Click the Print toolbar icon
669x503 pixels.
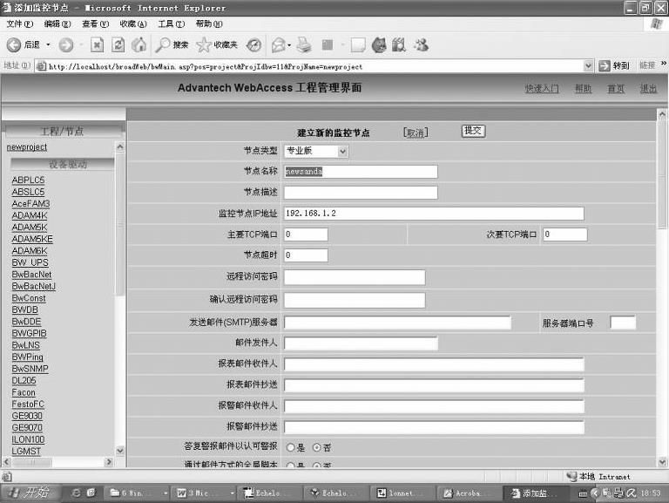(303, 44)
